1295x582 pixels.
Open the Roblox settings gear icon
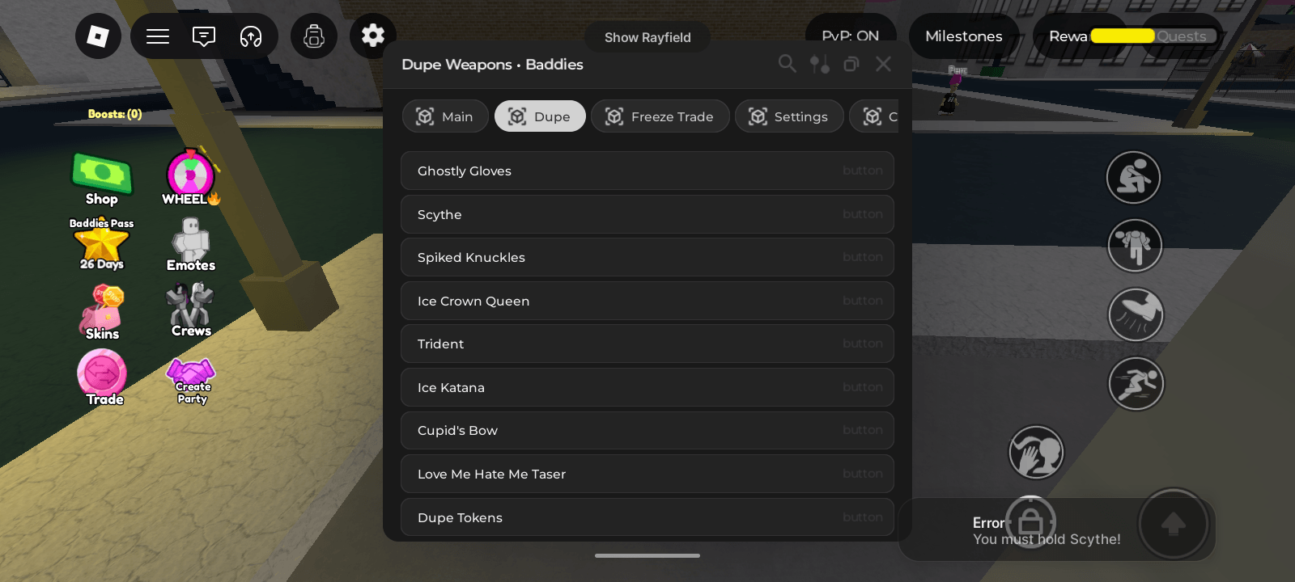tap(373, 36)
